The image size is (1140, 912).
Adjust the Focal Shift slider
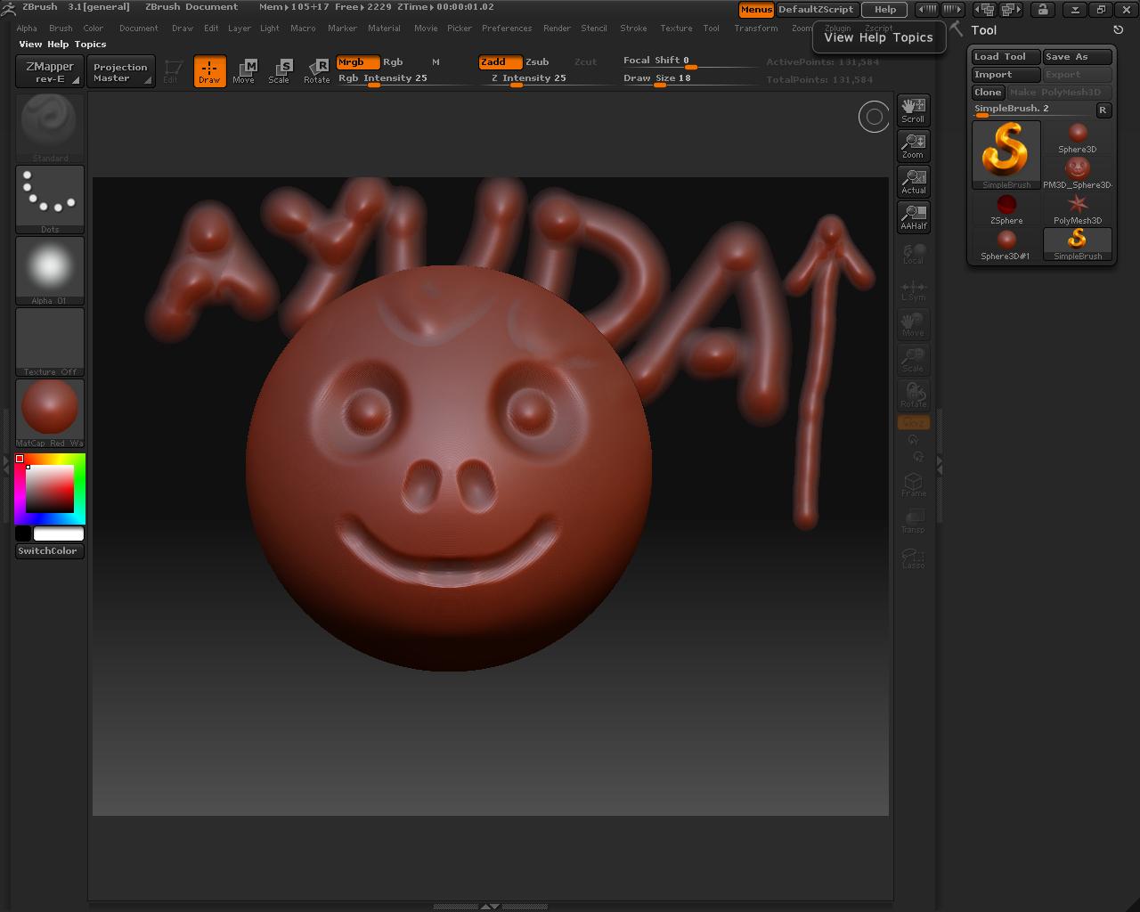click(689, 61)
